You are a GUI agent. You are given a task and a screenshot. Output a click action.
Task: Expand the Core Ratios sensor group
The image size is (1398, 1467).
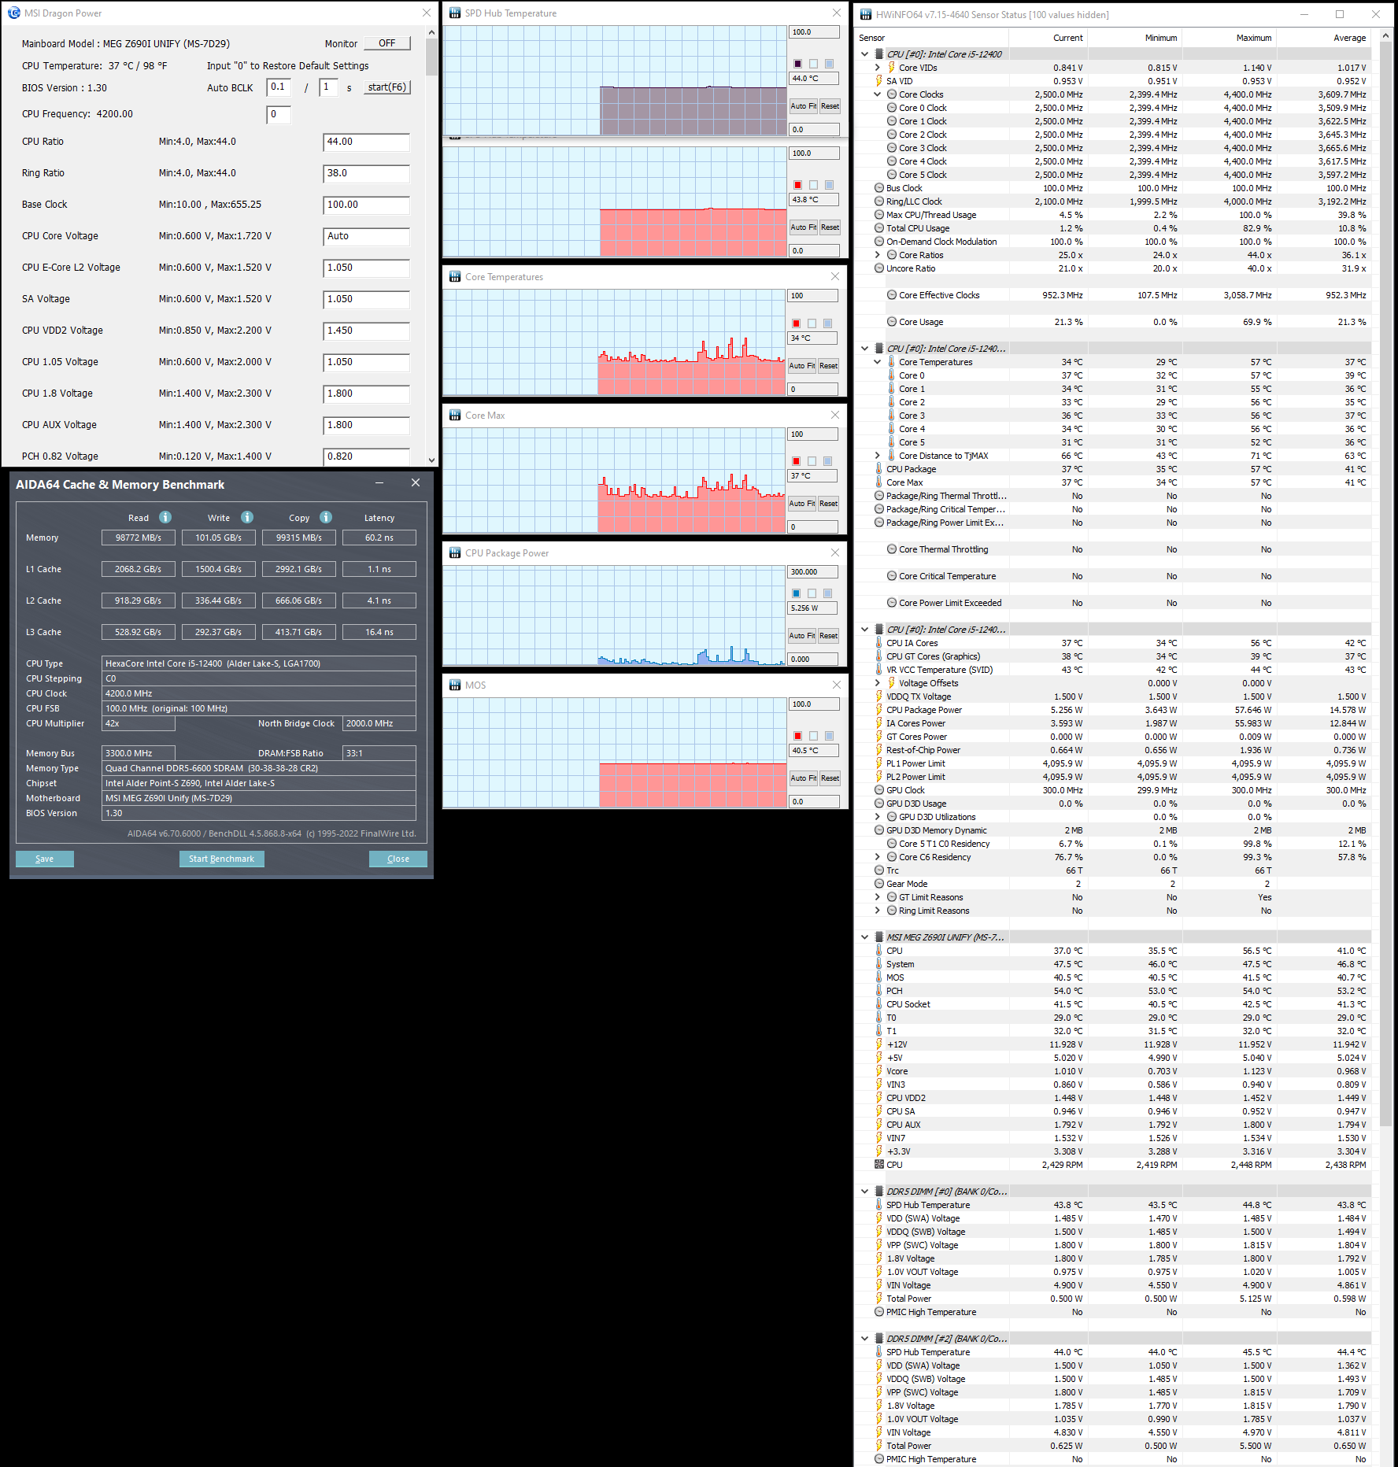878,255
